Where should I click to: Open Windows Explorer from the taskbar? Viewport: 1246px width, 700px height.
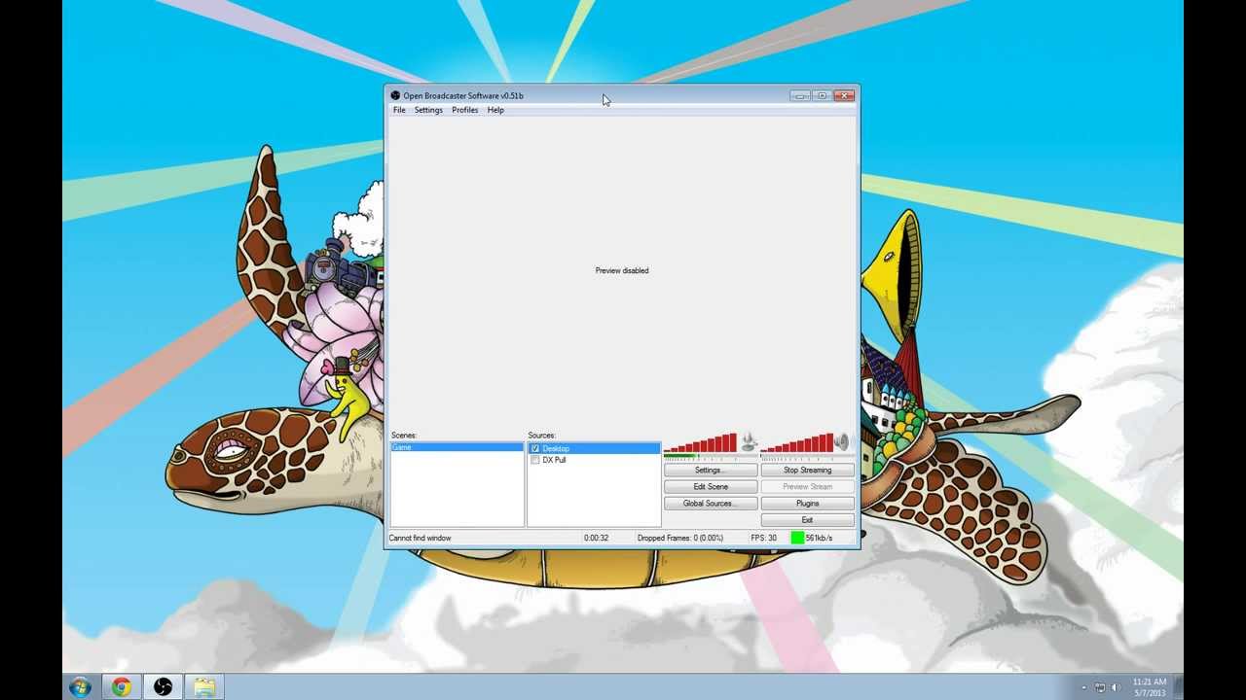click(204, 687)
